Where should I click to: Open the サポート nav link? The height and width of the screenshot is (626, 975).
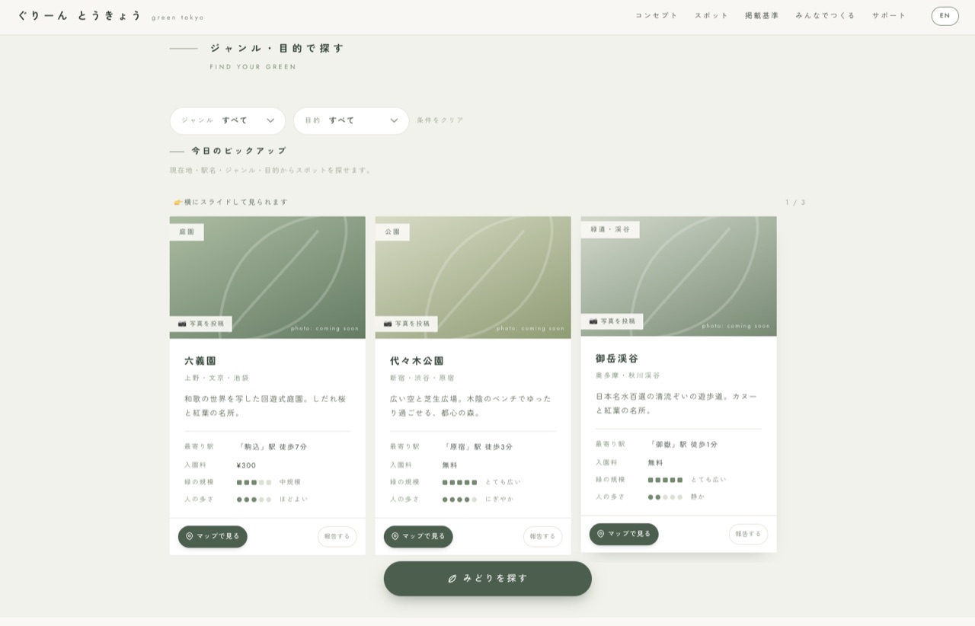coord(890,16)
